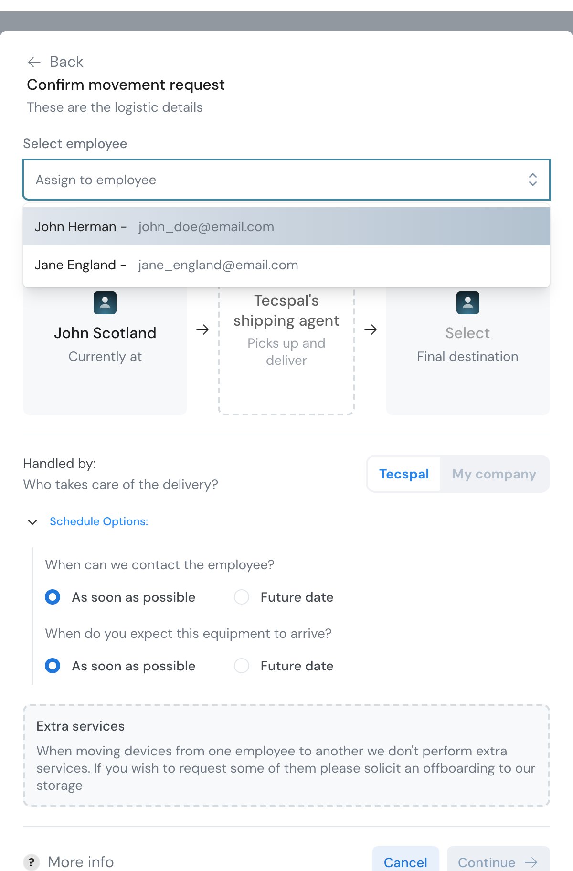This screenshot has height=871, width=573.
Task: Select 'As soon as possible' for contacting employee
Action: (x=53, y=597)
